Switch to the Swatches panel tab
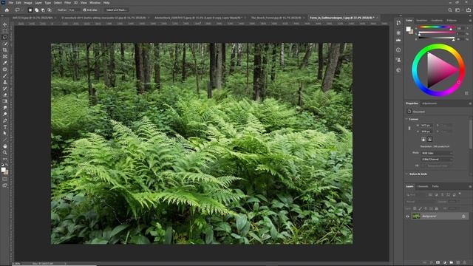Screen dimensions: 473x266 421,21
